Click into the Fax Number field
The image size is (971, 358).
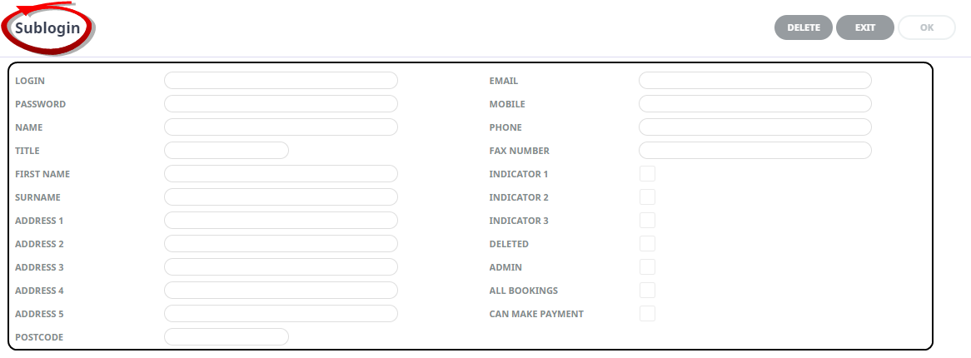(754, 151)
